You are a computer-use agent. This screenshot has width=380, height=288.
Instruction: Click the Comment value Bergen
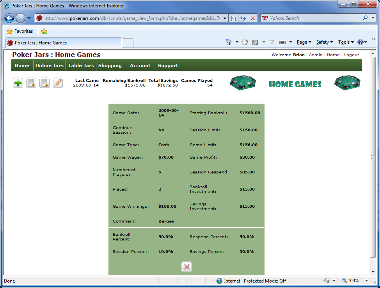coord(166,221)
